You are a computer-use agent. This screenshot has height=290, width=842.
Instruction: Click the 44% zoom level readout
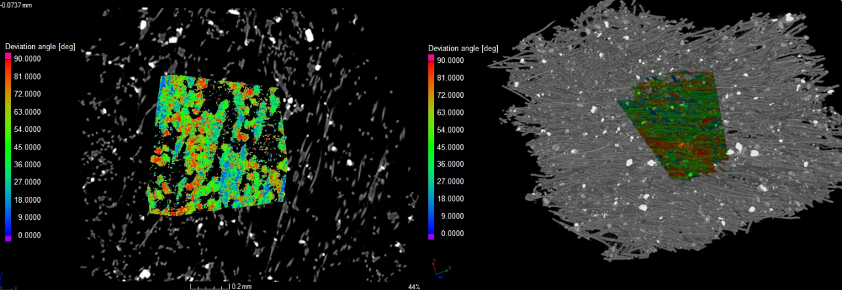413,287
